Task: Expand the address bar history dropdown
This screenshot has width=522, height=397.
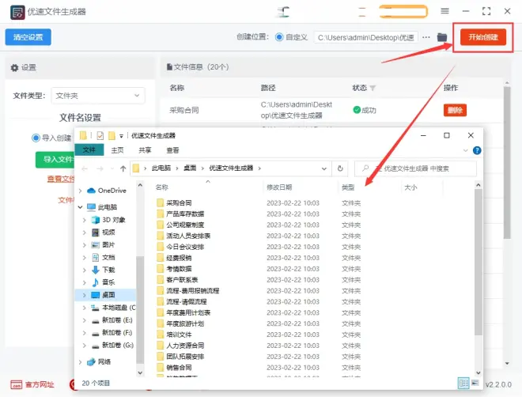Action: tap(324, 168)
